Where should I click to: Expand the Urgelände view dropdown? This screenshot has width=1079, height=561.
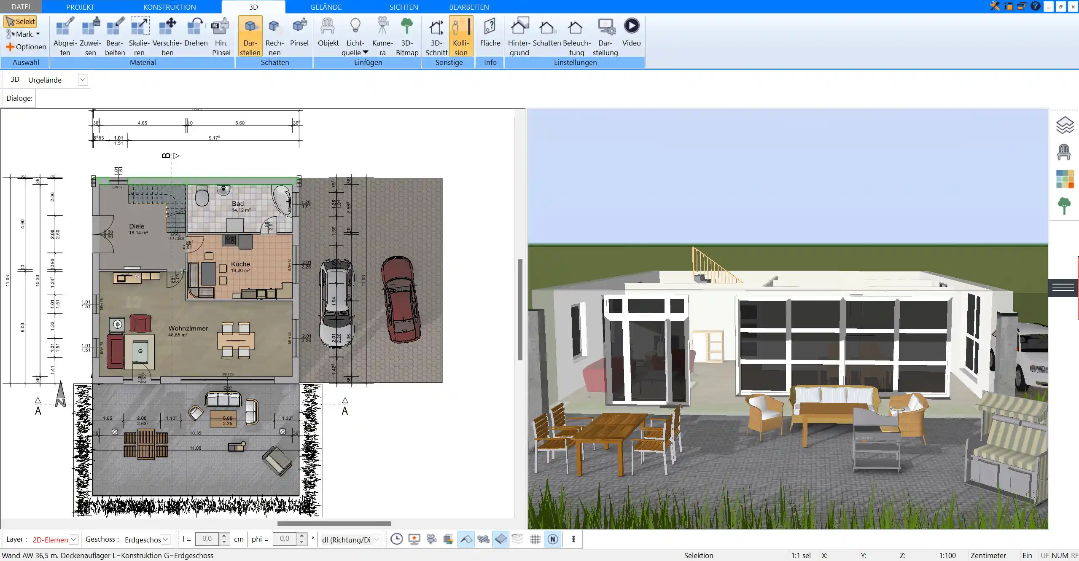click(83, 80)
